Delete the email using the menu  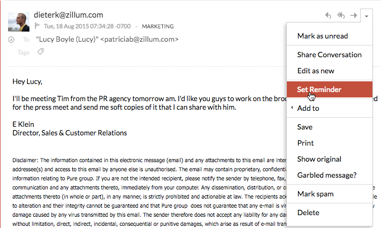point(308,212)
